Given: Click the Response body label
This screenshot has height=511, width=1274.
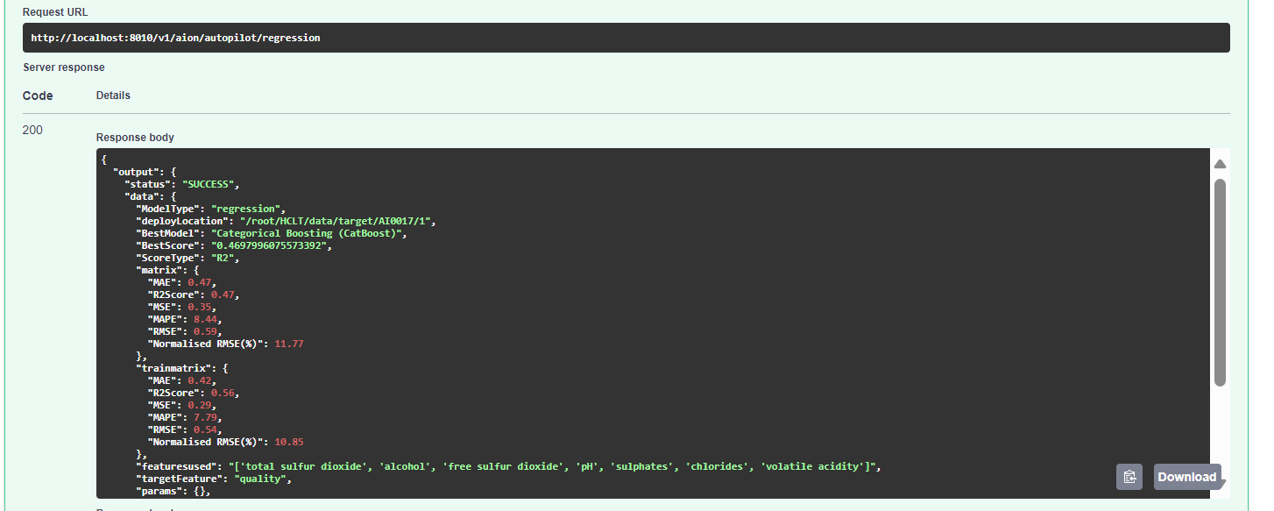Looking at the screenshot, I should [x=135, y=138].
